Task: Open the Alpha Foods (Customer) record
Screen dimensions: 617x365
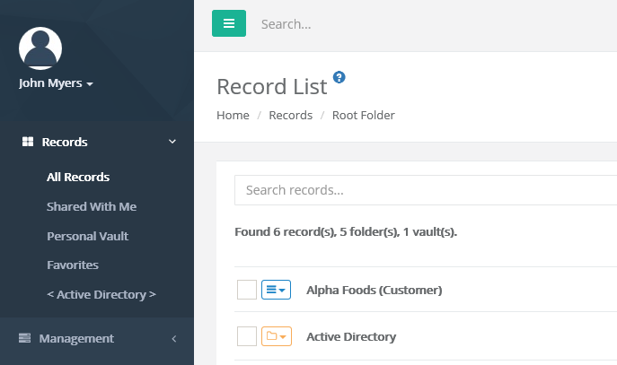Action: click(374, 290)
